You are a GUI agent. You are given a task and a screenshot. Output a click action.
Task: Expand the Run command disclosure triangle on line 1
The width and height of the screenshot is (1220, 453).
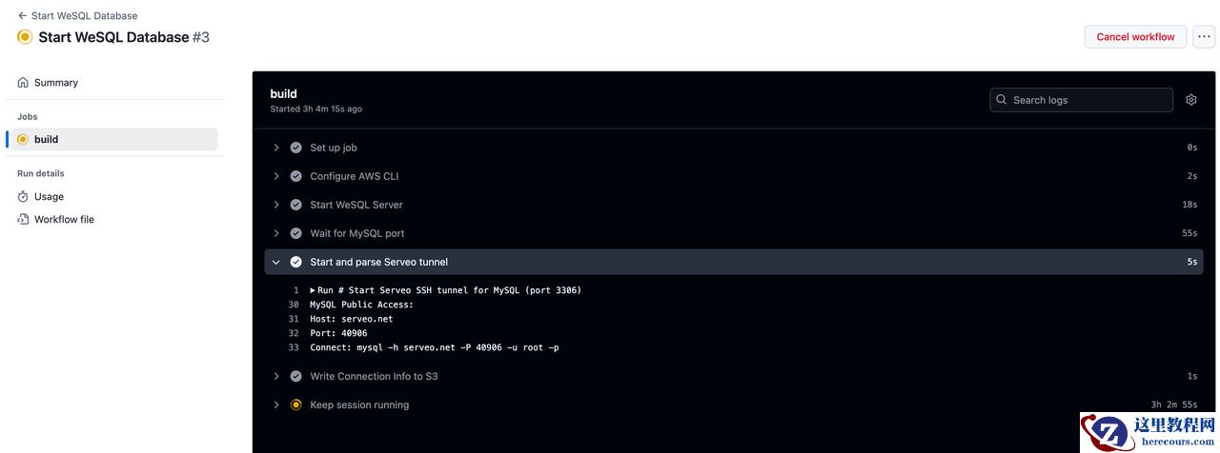click(x=313, y=290)
